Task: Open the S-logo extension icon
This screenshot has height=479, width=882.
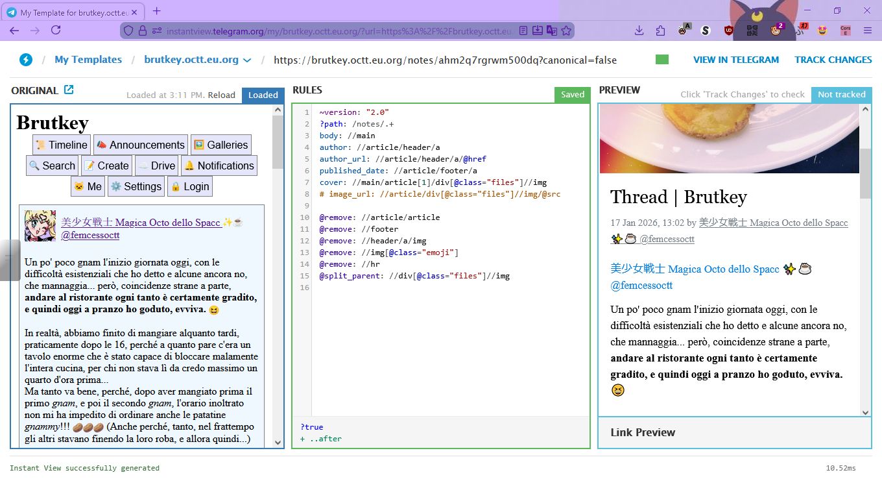Action: 704,30
